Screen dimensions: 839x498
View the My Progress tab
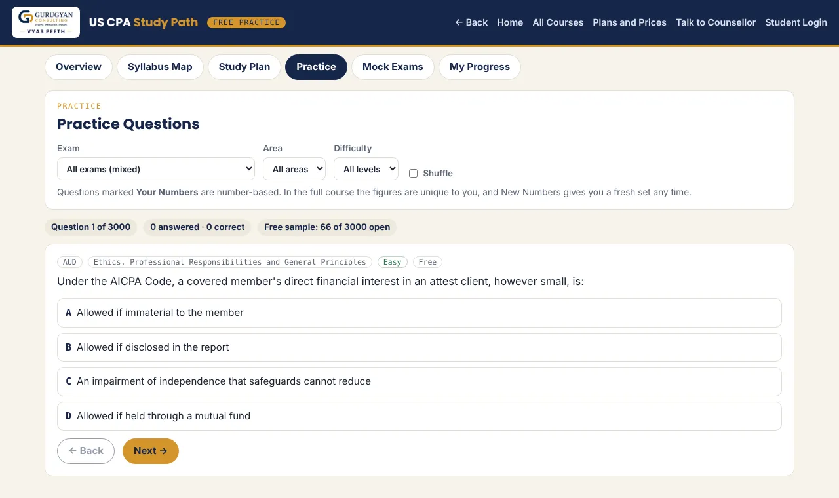(x=480, y=67)
